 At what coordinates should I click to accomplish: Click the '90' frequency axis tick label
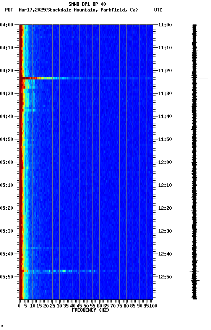[140, 306]
